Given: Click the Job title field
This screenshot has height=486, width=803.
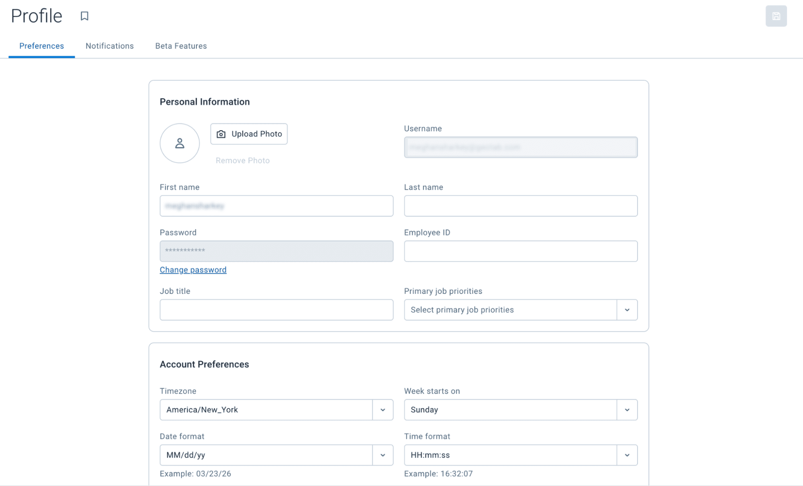Looking at the screenshot, I should (x=276, y=310).
